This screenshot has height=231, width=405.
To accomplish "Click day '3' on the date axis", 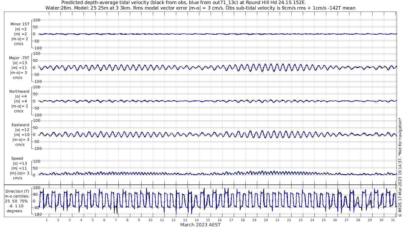I will (69, 220).
